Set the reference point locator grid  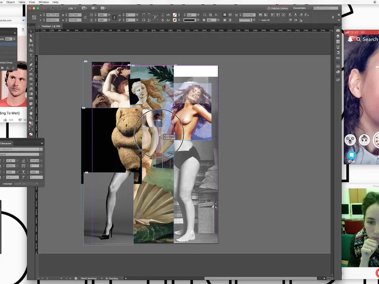click(x=34, y=18)
